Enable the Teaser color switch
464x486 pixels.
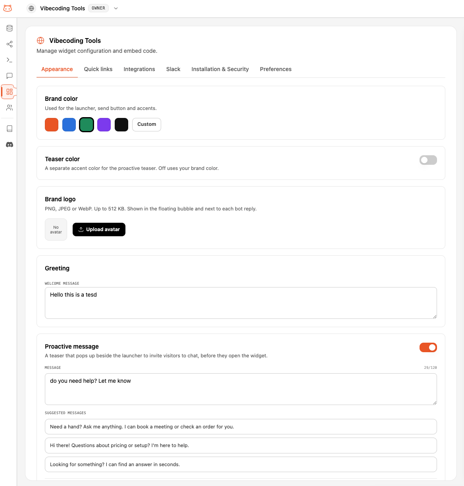point(428,160)
